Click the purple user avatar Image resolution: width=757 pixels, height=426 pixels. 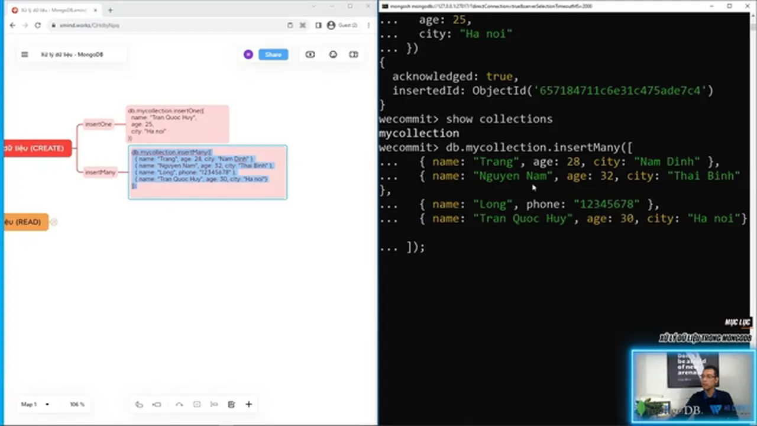pyautogui.click(x=248, y=54)
